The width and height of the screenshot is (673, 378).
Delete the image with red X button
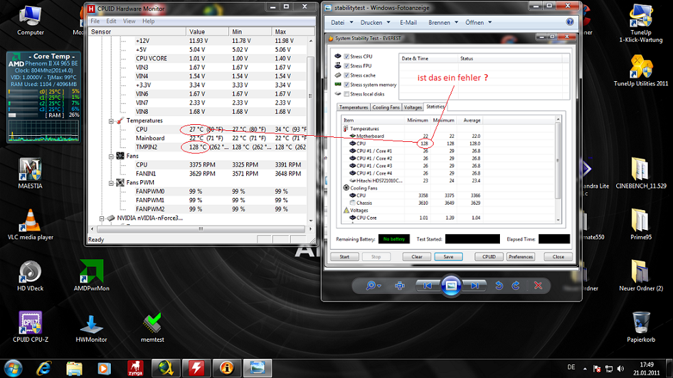pos(538,285)
